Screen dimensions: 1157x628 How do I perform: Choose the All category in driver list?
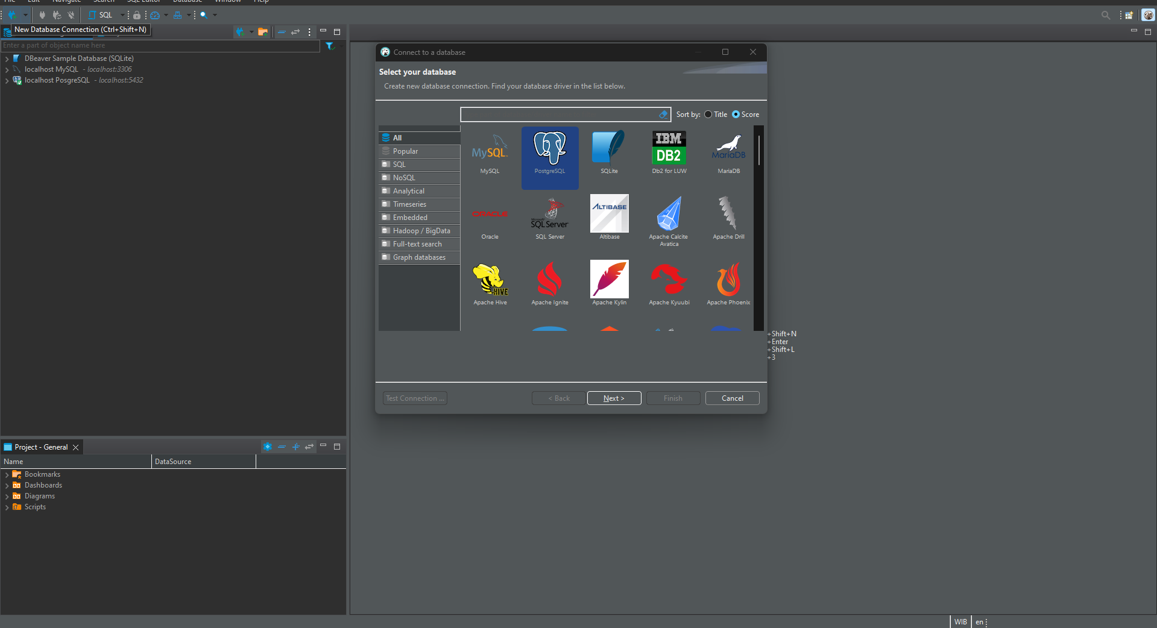click(419, 138)
